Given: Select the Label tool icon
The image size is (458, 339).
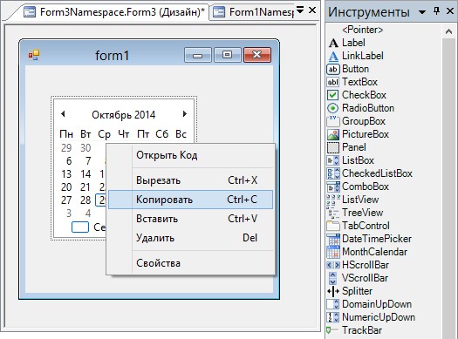Looking at the screenshot, I should (333, 43).
